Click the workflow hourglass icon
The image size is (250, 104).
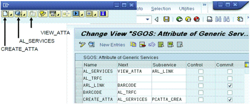53,14
